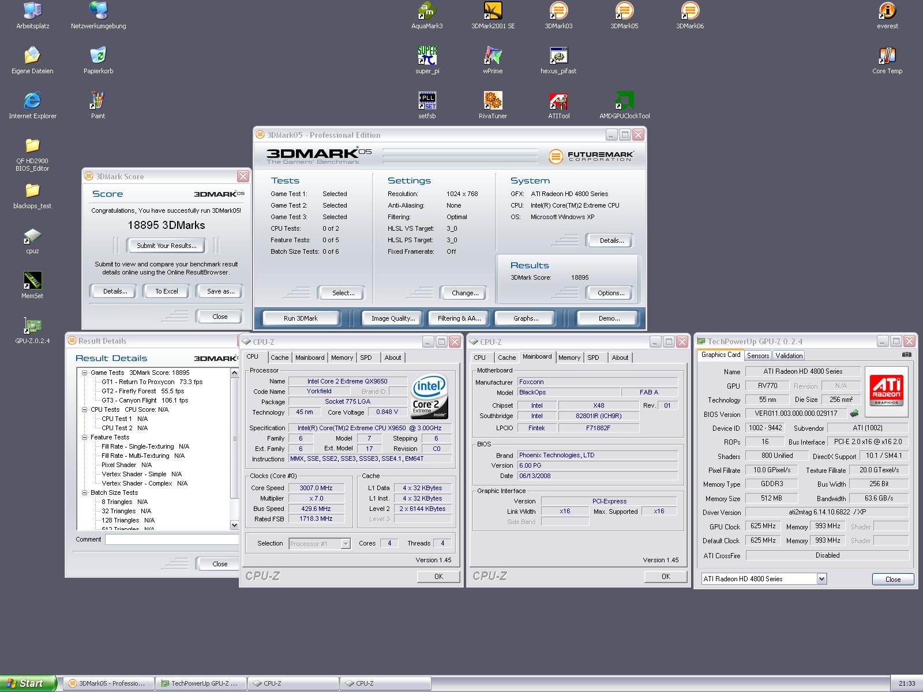
Task: Open the Netzwerkumgebung desktop icon
Action: 98,16
